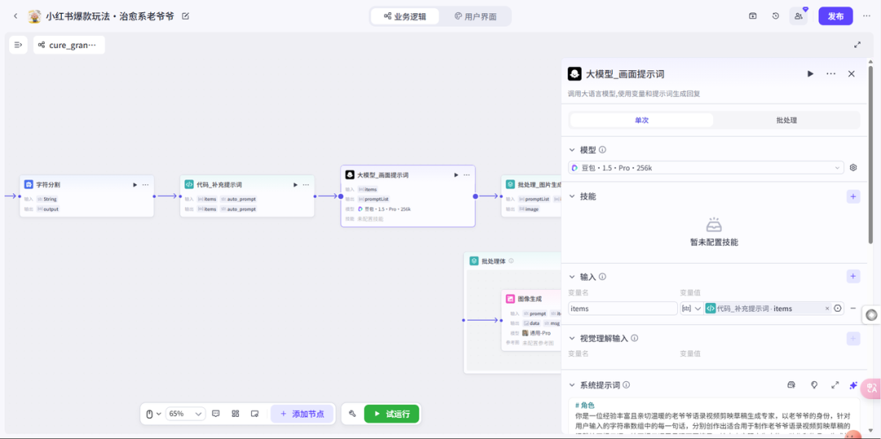Go back using the top-left arrow
881x439 pixels.
tap(15, 16)
